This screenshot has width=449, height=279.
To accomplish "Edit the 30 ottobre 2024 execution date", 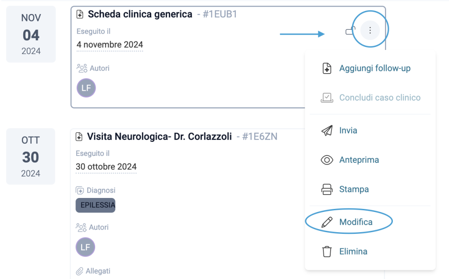I will pyautogui.click(x=106, y=167).
